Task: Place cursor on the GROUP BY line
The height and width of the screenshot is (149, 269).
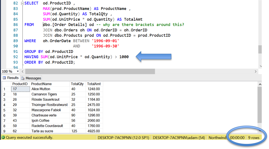Action: click(x=49, y=52)
